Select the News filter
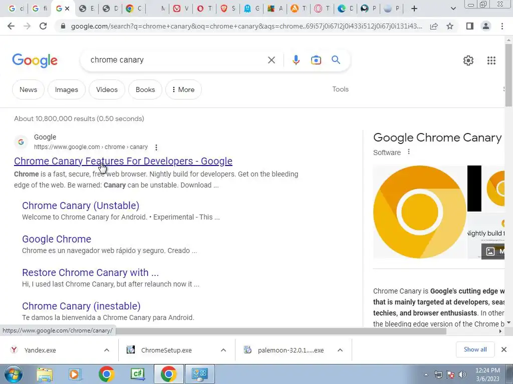Viewport: 513px width, 384px height. 28,89
